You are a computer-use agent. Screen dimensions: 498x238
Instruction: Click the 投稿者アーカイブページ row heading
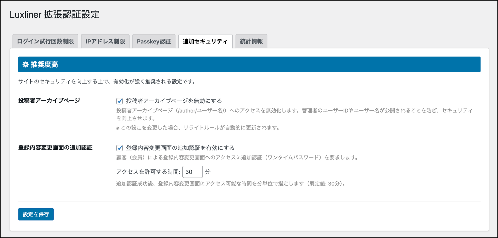(49, 101)
